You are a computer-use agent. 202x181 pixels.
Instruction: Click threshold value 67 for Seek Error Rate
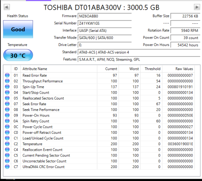click(x=158, y=104)
